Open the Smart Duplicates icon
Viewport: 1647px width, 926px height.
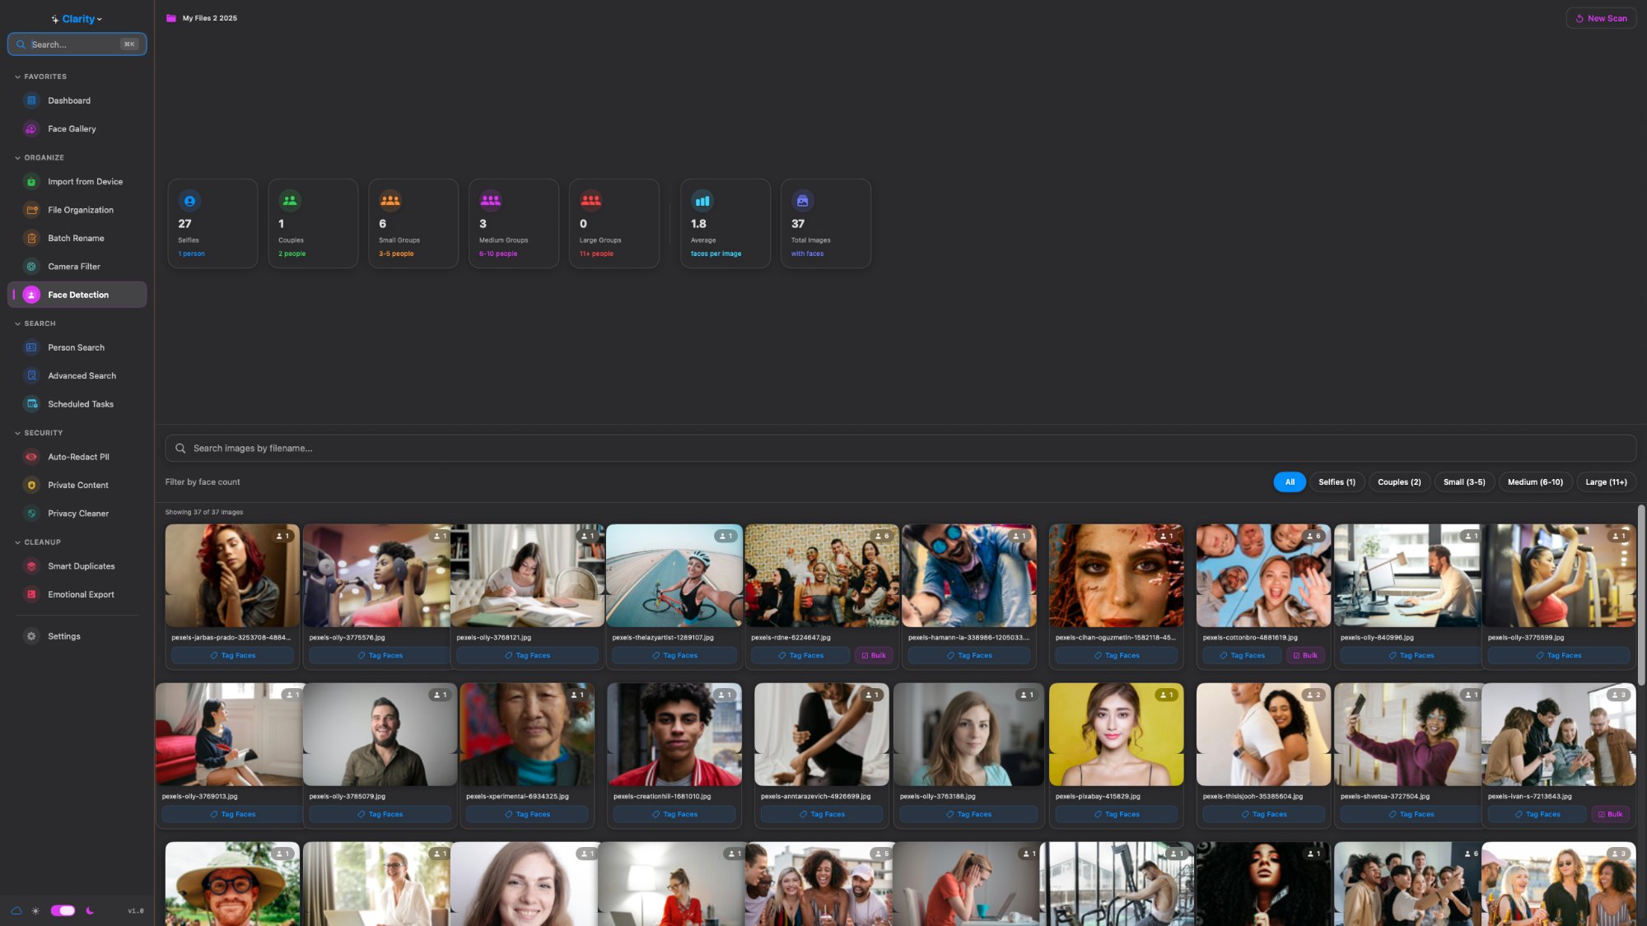point(31,566)
